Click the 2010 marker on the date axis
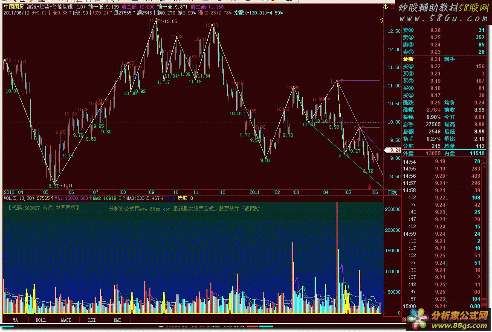The image size is (492, 332). click(9, 192)
